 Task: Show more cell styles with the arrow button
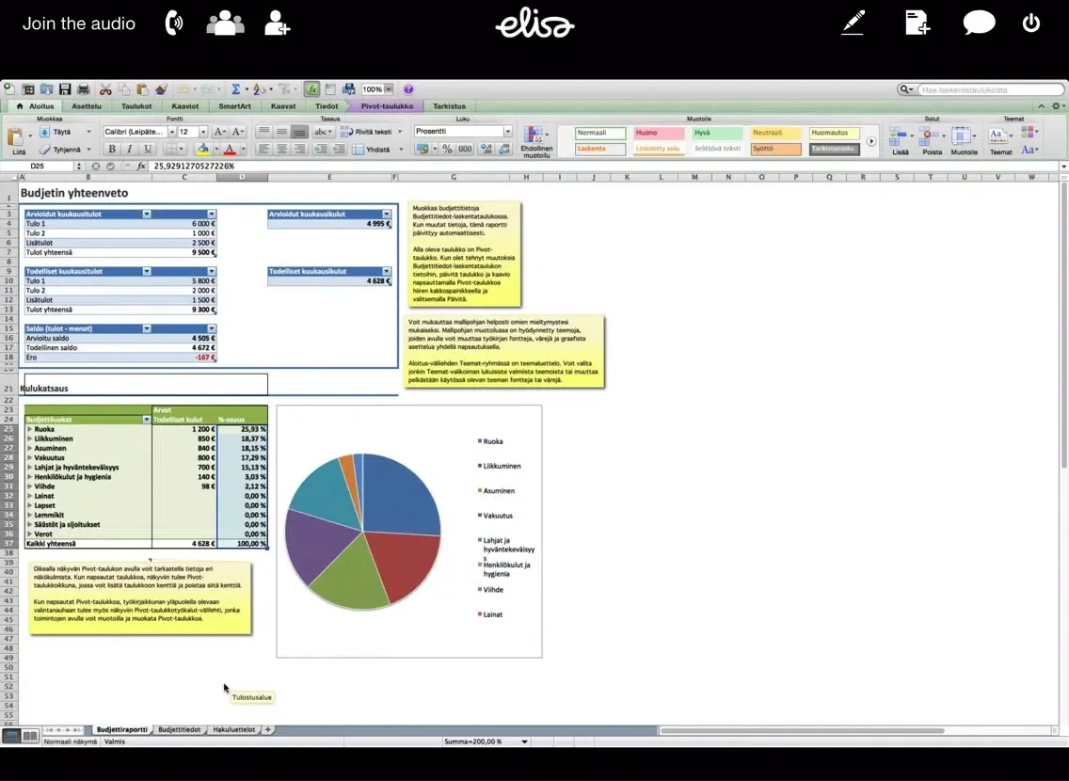coord(870,141)
